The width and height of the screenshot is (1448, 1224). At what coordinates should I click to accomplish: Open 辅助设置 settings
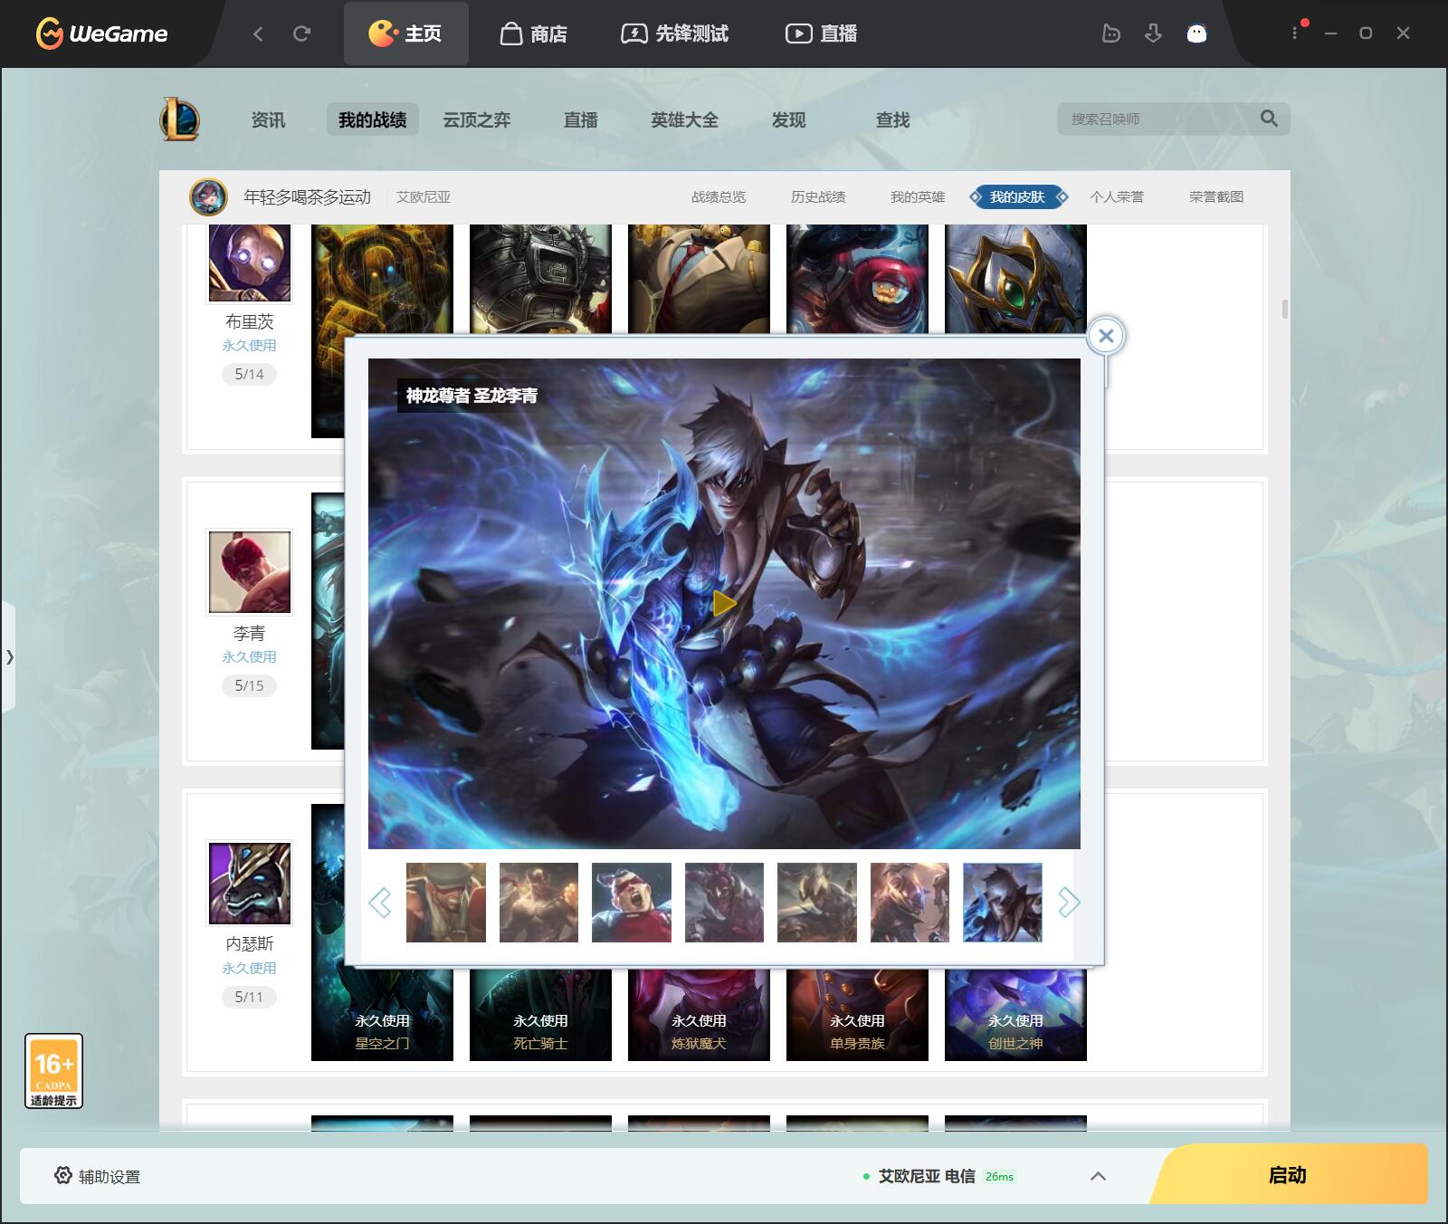(98, 1176)
